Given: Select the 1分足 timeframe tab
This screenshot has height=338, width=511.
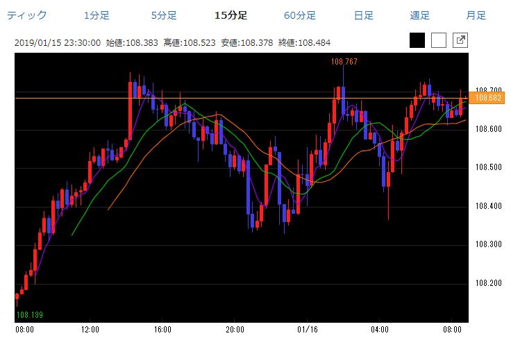Looking at the screenshot, I should coord(97,15).
